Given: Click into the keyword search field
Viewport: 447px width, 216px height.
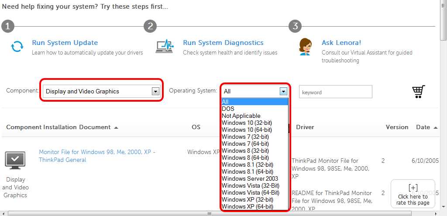Looking at the screenshot, I should point(335,92).
